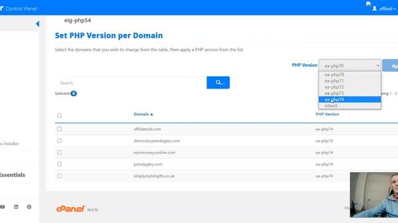The height and width of the screenshot is (223, 398).
Task: Open the afilivid account dropdown
Action: pos(387,9)
